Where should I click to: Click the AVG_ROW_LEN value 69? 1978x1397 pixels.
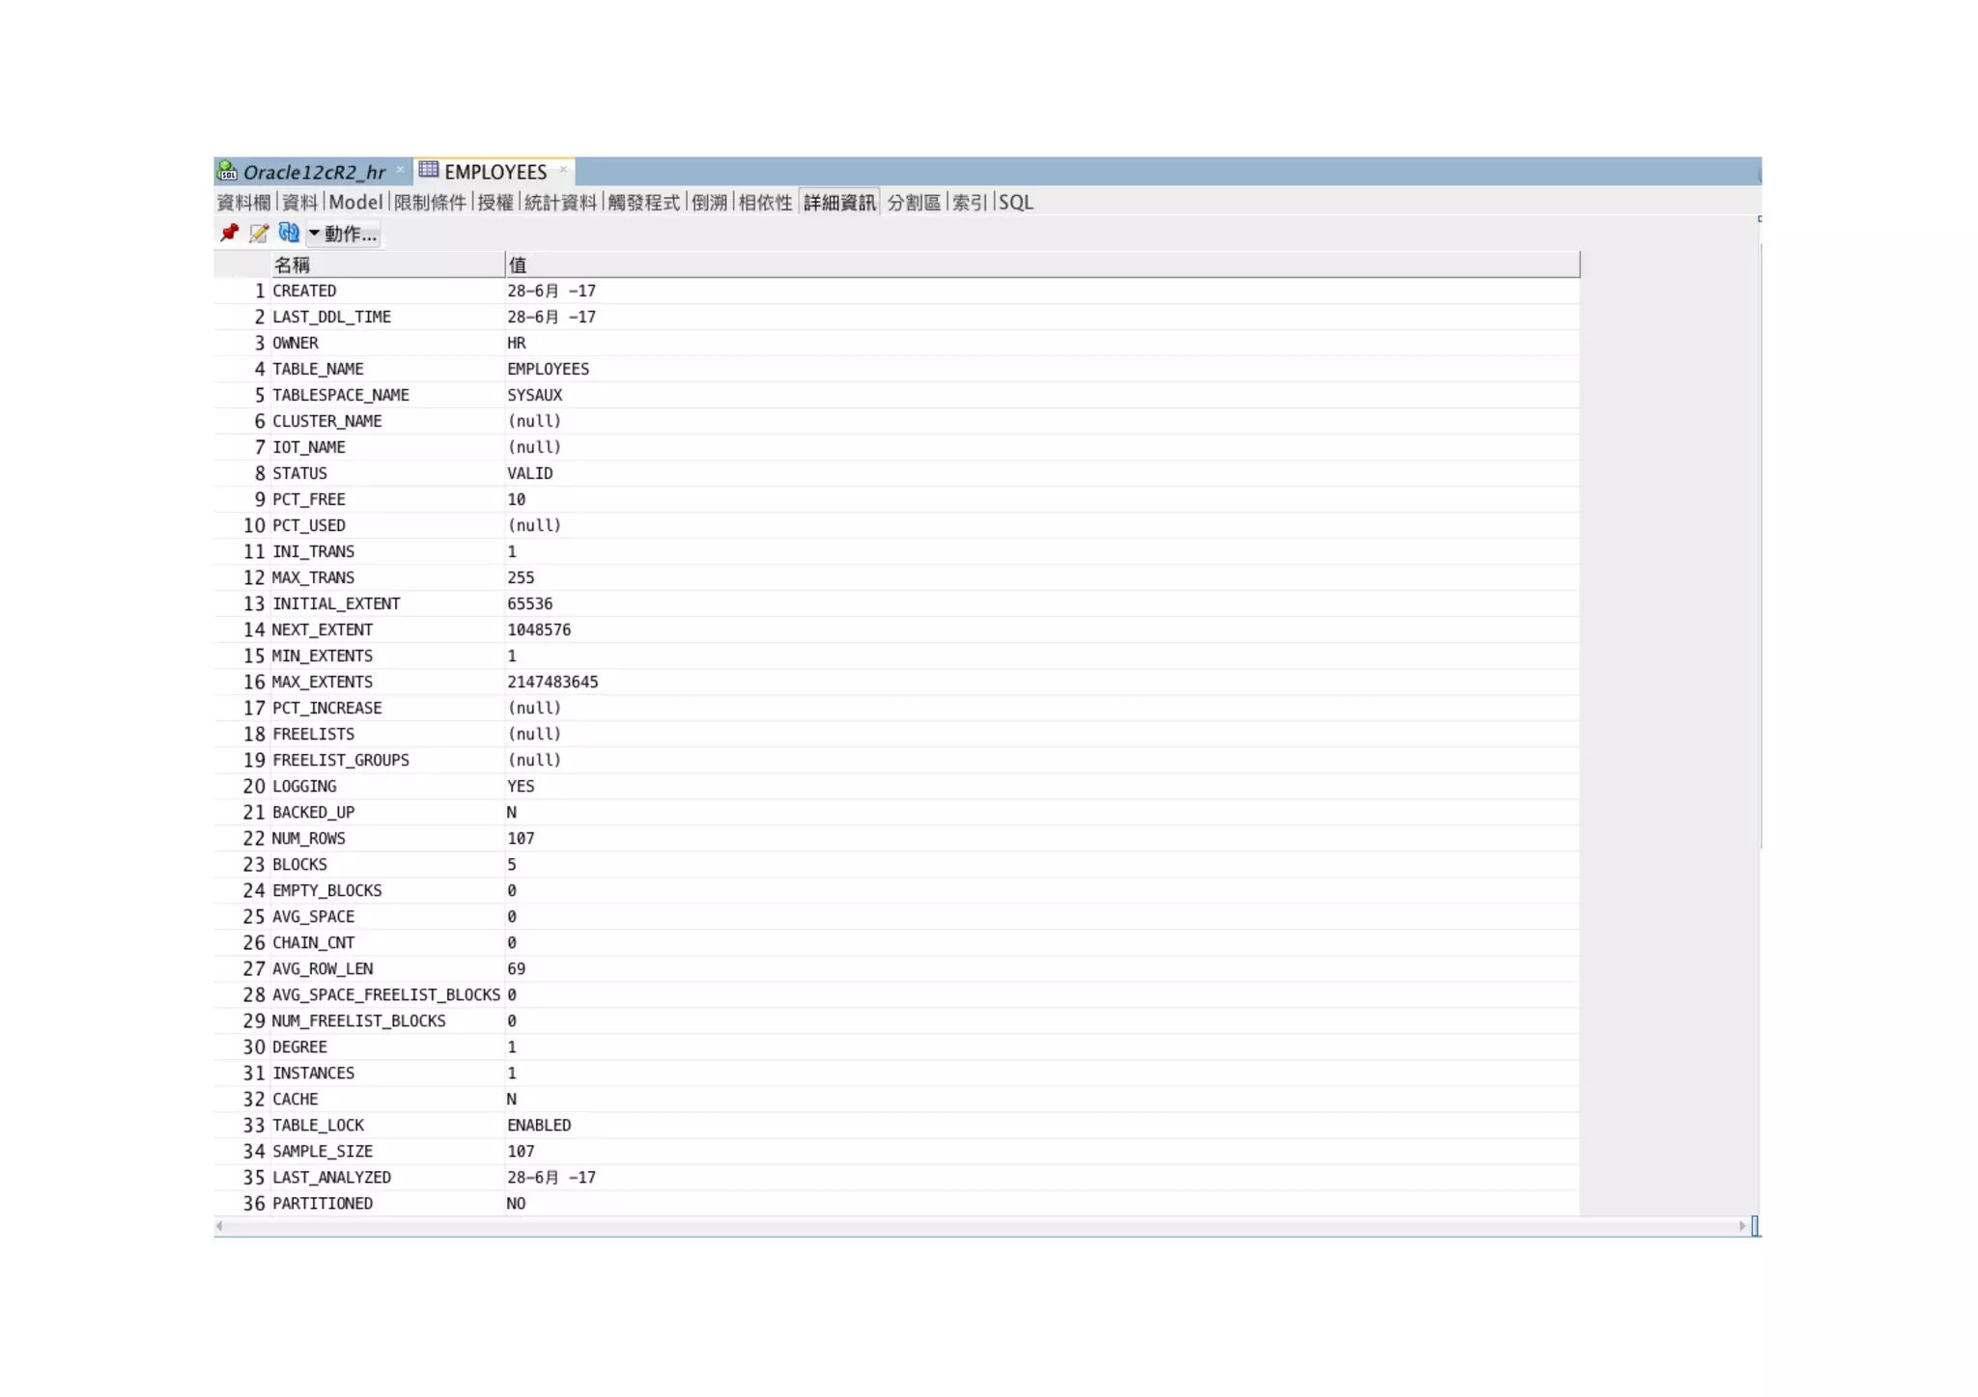point(517,968)
